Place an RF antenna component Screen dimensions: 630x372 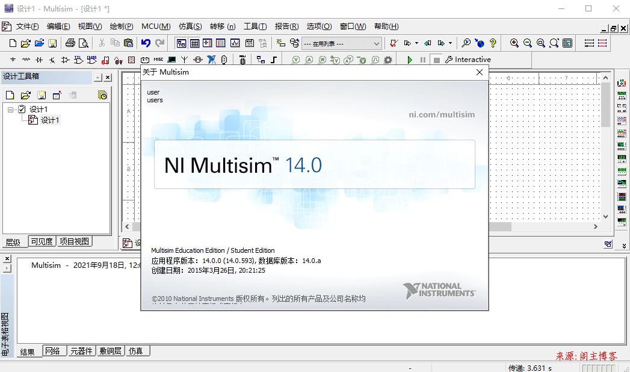pyautogui.click(x=184, y=60)
